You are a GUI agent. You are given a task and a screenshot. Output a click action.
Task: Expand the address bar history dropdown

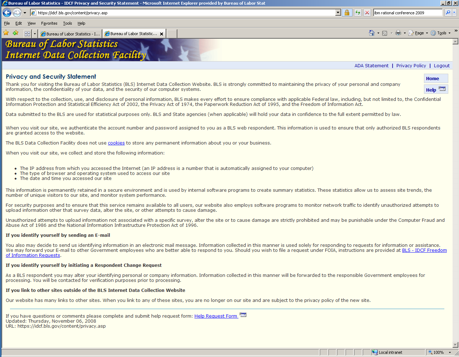[338, 13]
